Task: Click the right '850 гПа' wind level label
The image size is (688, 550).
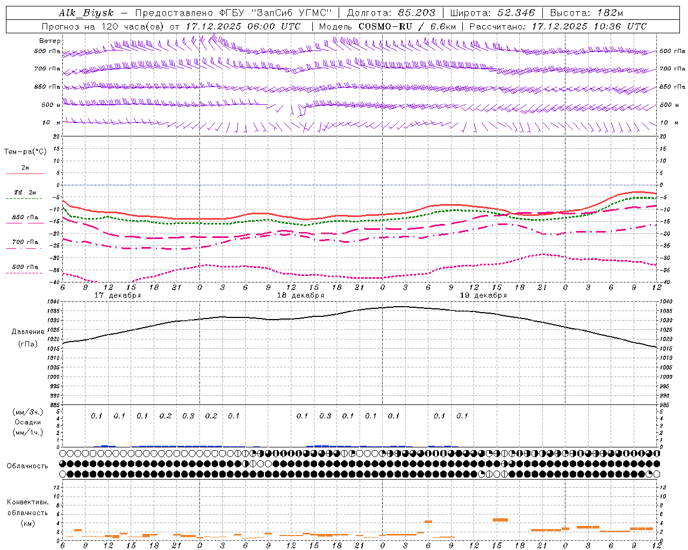Action: 672,86
